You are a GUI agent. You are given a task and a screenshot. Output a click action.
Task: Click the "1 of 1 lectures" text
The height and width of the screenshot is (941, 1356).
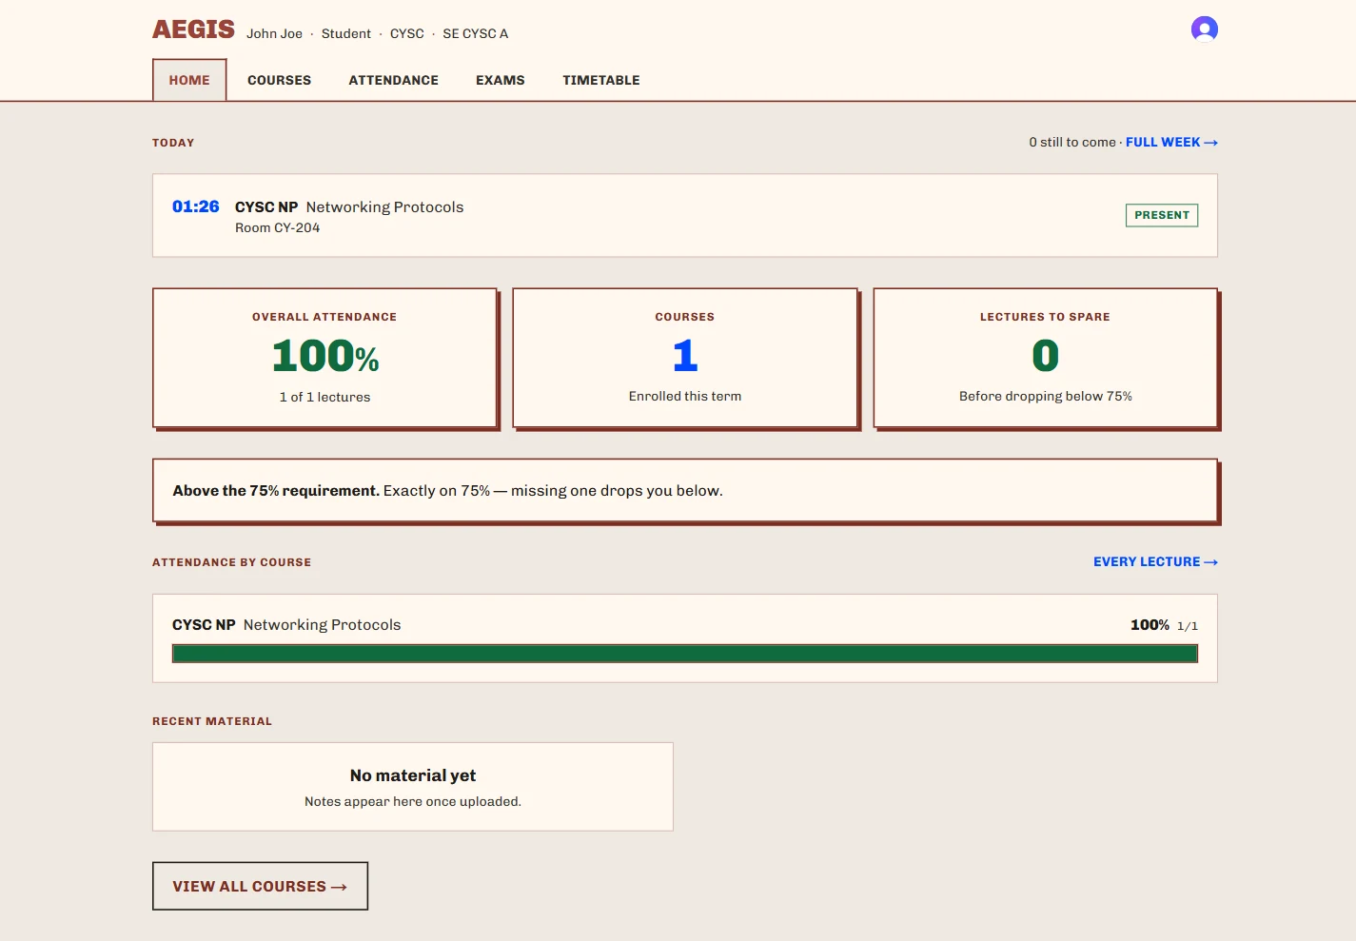point(324,397)
